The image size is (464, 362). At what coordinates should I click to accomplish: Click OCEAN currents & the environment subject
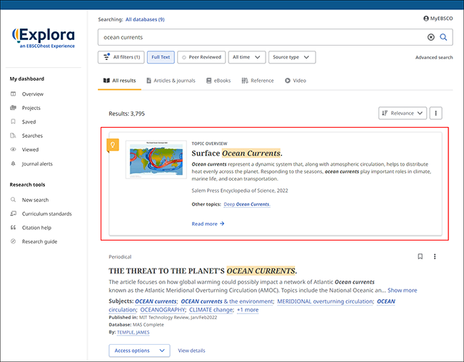[227, 301]
